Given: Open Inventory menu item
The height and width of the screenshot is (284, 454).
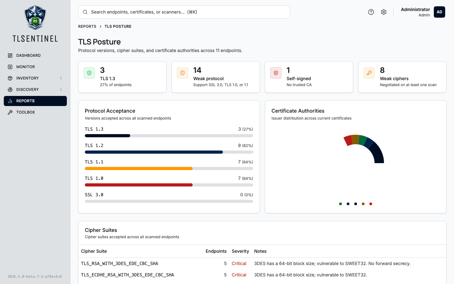Looking at the screenshot, I should coord(35,78).
